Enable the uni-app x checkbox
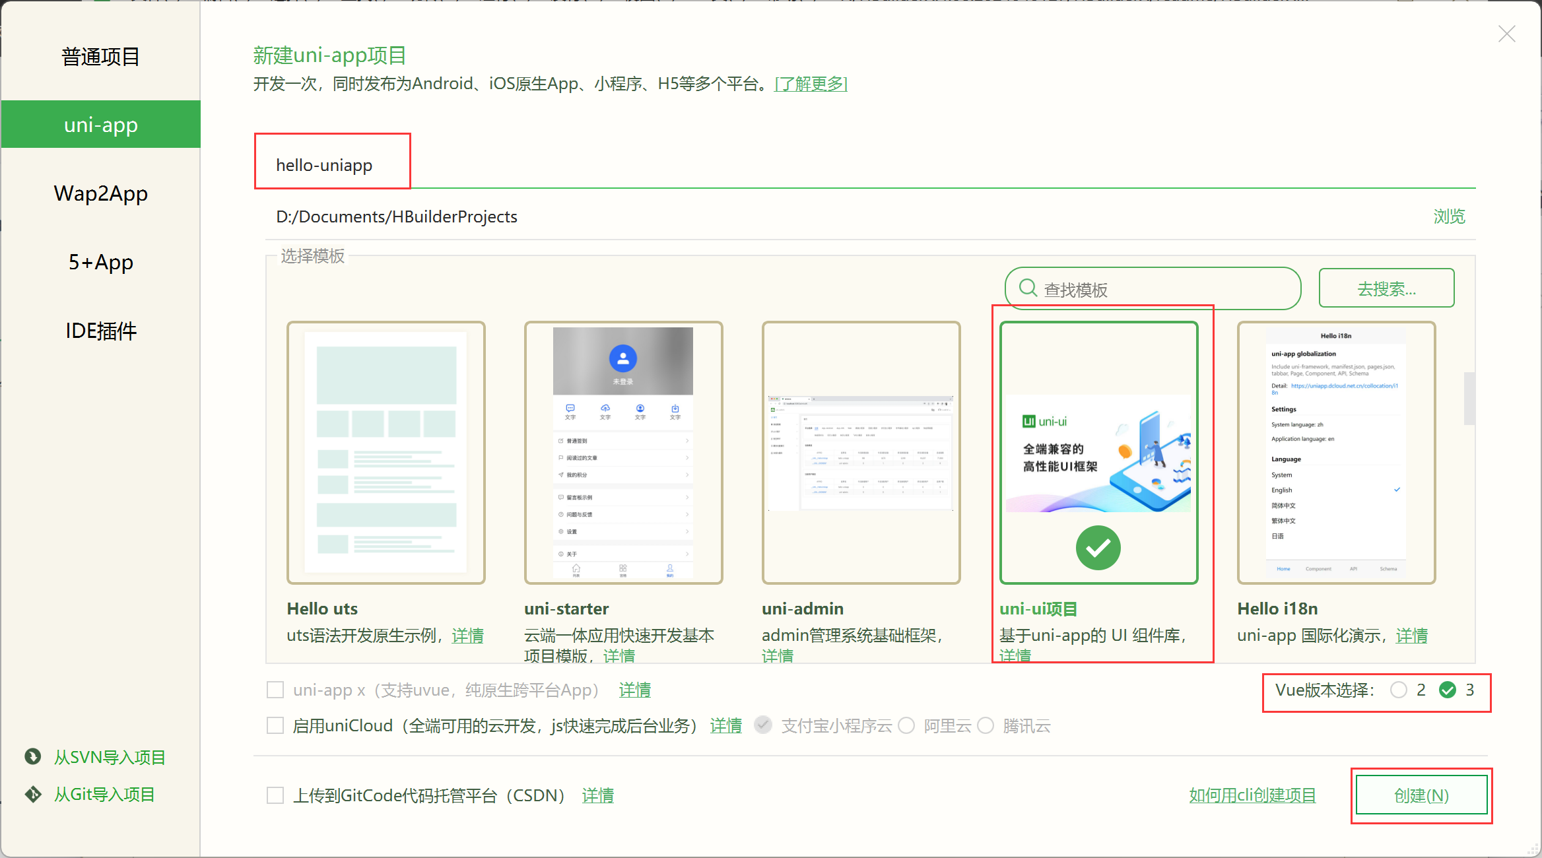Screen dimensions: 1542x858 click(x=275, y=690)
